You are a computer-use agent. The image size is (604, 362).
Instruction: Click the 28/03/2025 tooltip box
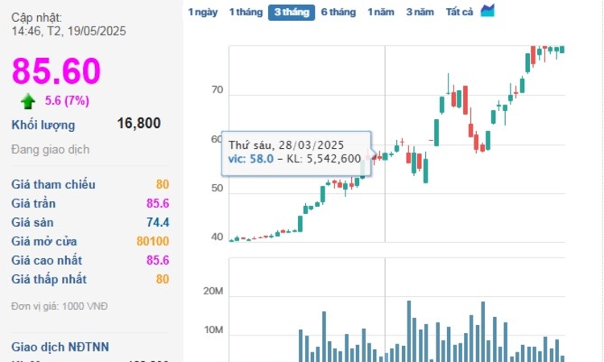(x=296, y=151)
